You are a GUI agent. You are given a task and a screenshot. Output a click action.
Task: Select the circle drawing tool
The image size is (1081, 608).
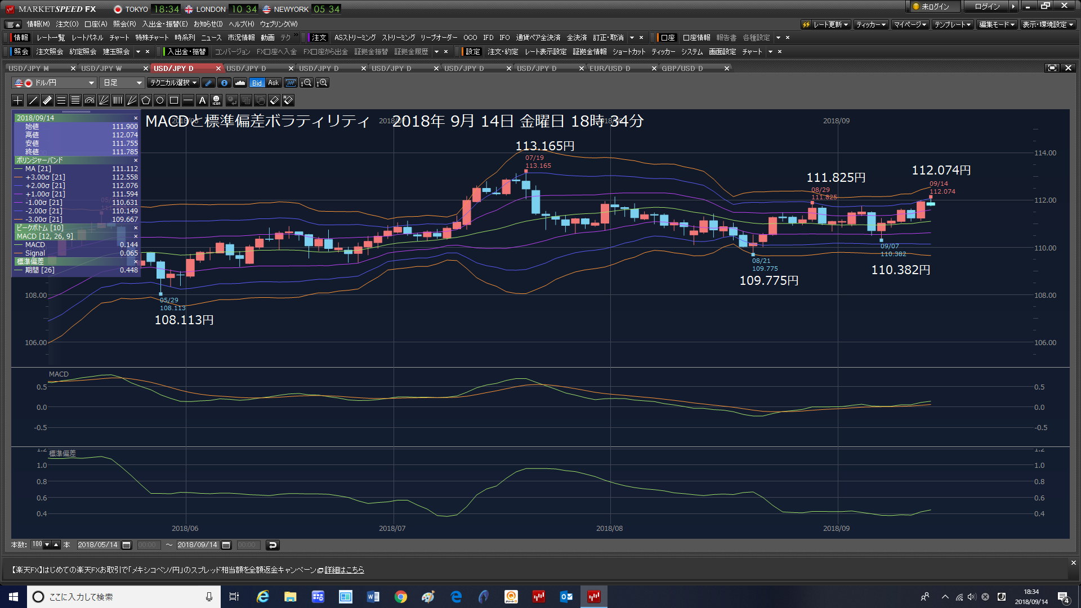[x=160, y=100]
